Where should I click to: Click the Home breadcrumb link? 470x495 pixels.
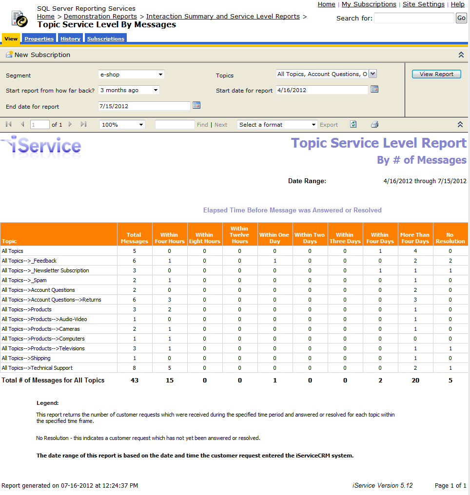tap(46, 17)
